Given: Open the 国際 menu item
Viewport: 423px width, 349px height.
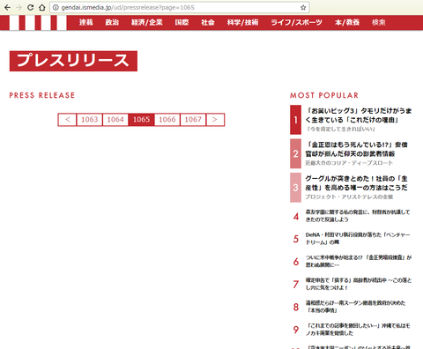Looking at the screenshot, I should point(182,22).
